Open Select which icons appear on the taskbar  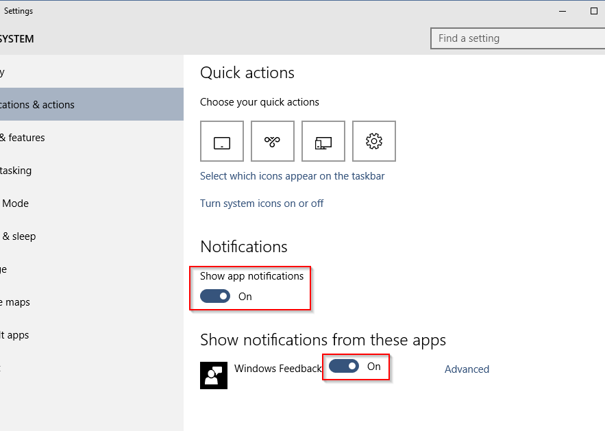tap(293, 175)
